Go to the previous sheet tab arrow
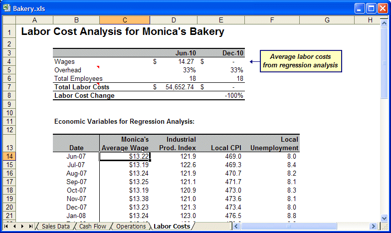391x233 pixels. click(14, 227)
